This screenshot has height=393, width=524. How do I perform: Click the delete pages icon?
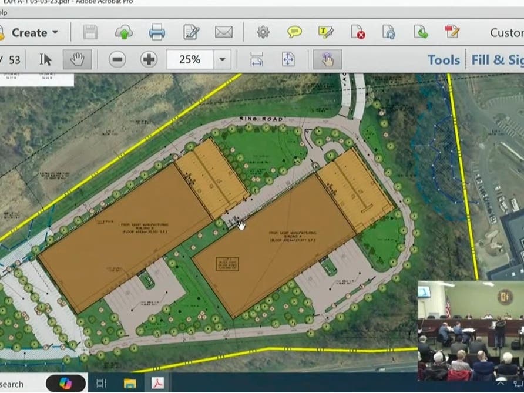(x=358, y=32)
